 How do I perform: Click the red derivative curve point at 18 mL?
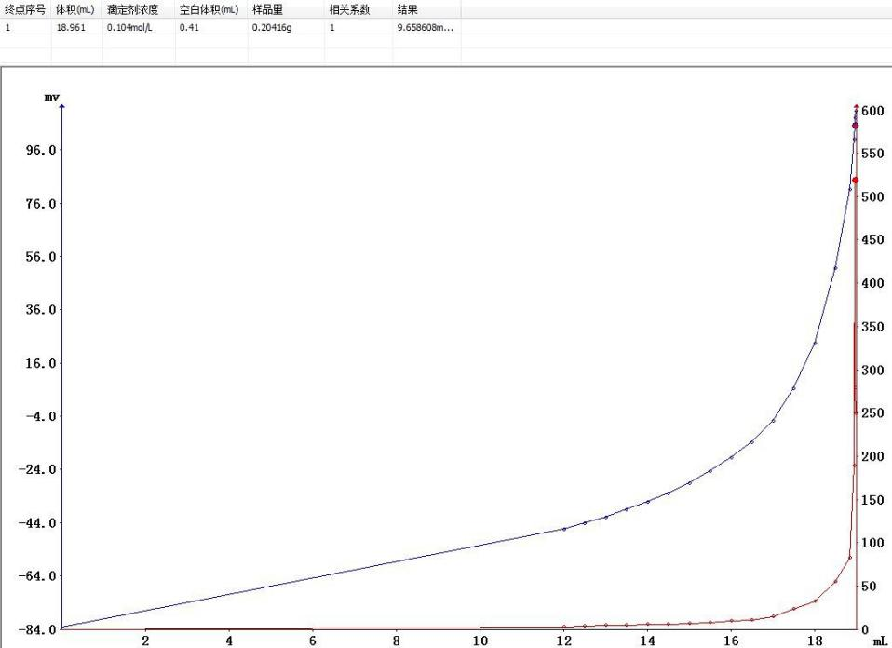(815, 601)
